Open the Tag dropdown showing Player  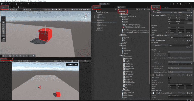pos(165,12)
